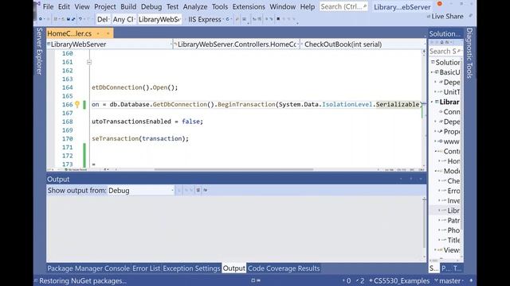This screenshot has width=510, height=286.
Task: Open the Show output from Debug dropdown
Action: tap(141, 191)
